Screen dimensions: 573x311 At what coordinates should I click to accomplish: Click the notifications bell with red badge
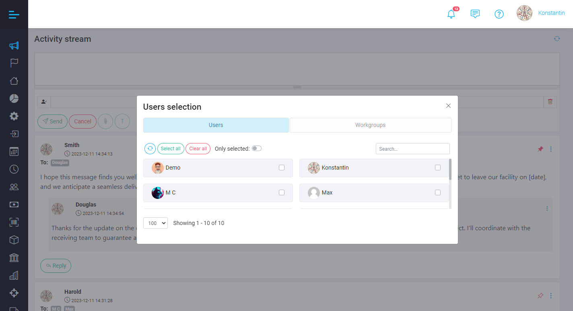pos(451,14)
